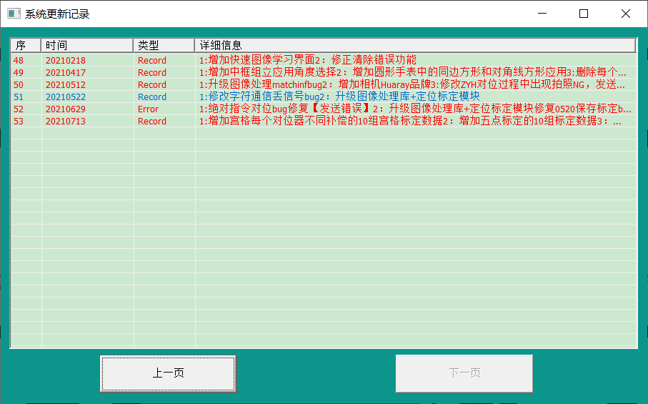648x404 pixels.
Task: Select the blue row numbered 51
Action: (19, 97)
